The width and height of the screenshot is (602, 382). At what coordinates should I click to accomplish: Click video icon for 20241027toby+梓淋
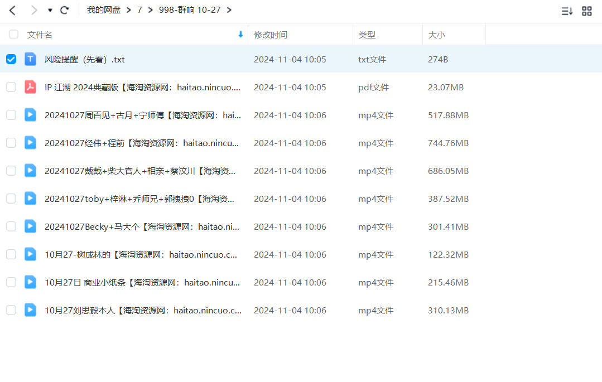click(30, 198)
